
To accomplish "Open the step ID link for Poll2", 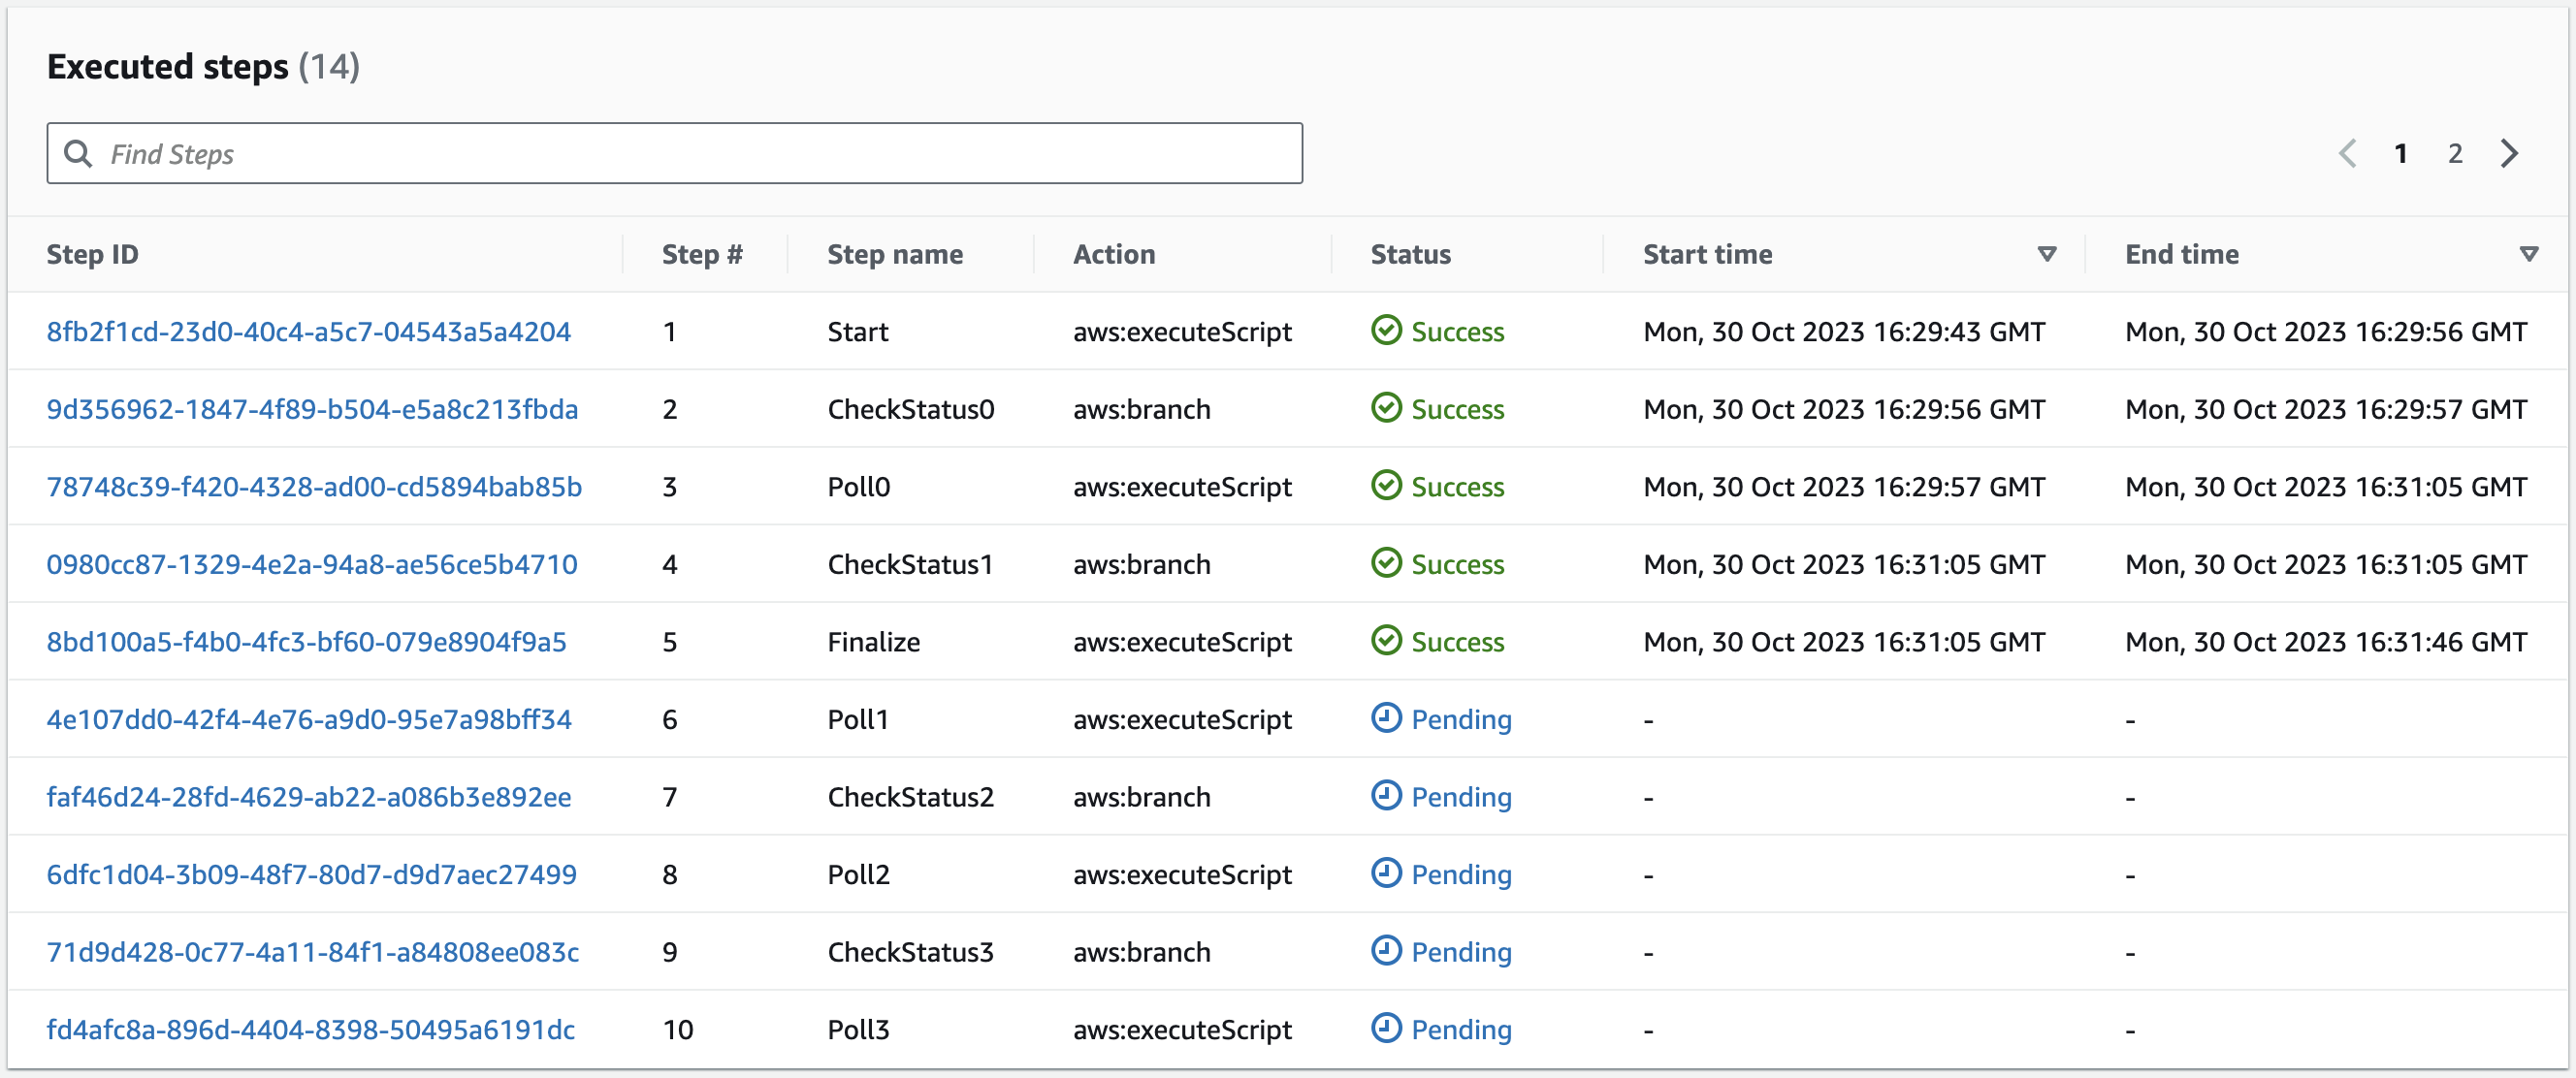I will tap(312, 874).
